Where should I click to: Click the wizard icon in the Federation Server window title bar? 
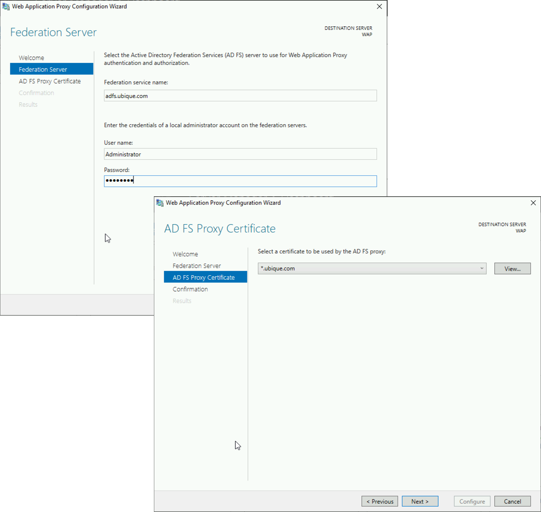coord(6,6)
